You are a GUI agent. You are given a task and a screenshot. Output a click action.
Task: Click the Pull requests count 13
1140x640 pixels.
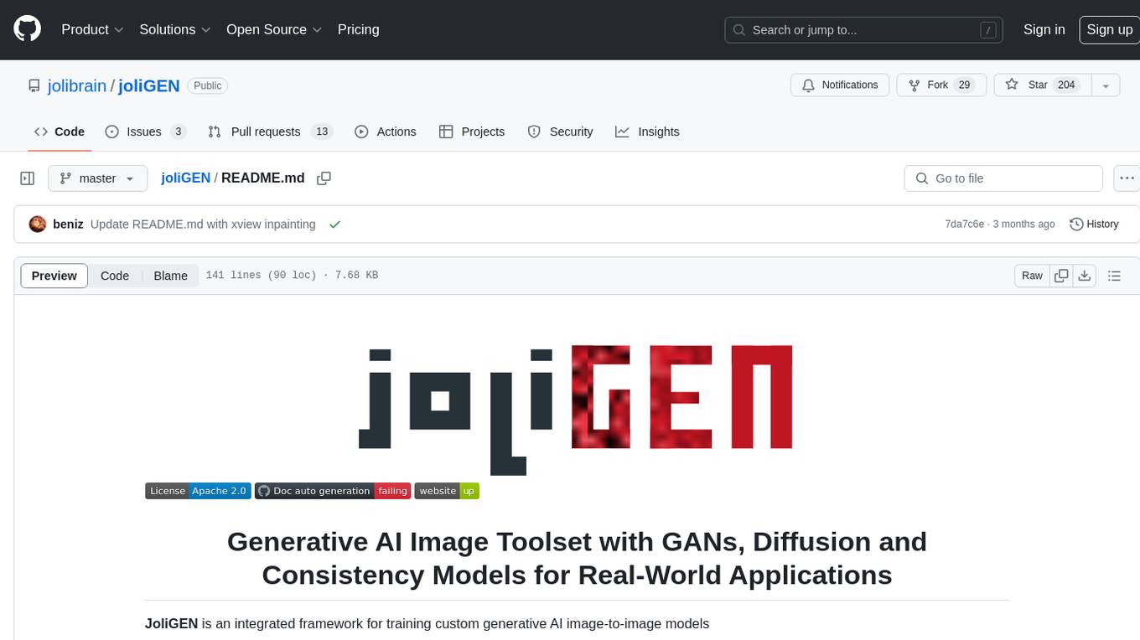(x=322, y=132)
